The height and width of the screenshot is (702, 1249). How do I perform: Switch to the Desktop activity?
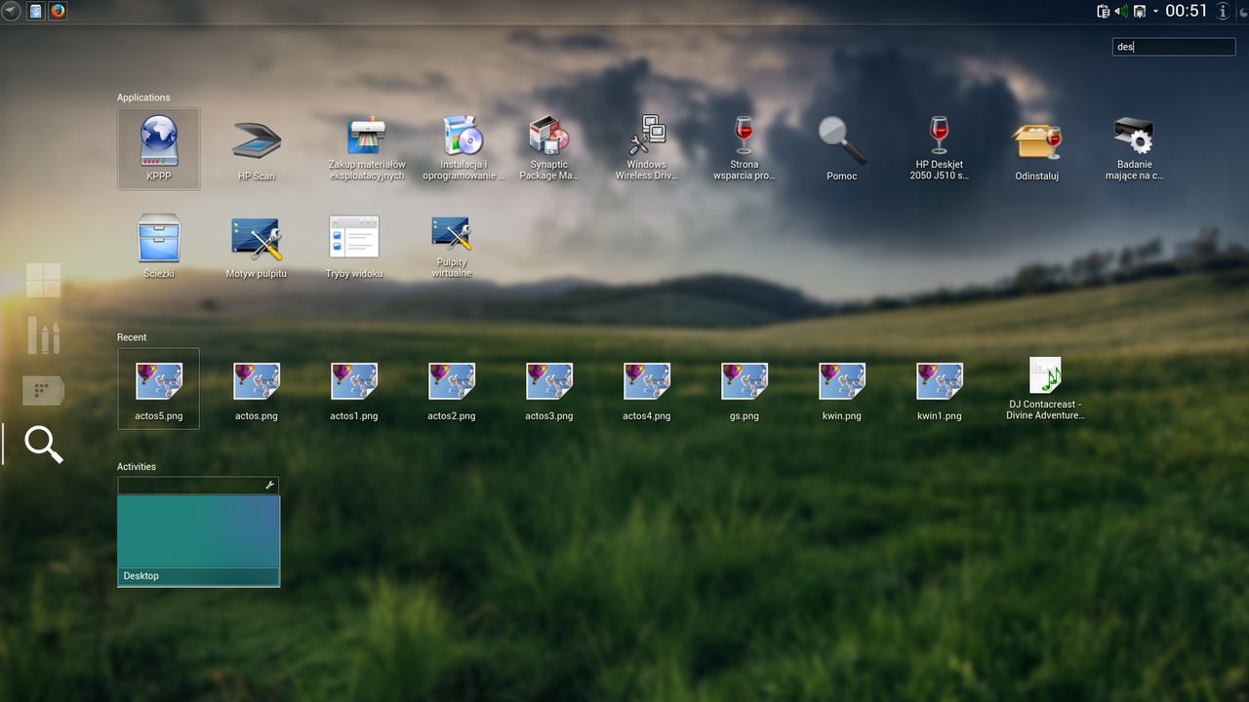pyautogui.click(x=198, y=541)
